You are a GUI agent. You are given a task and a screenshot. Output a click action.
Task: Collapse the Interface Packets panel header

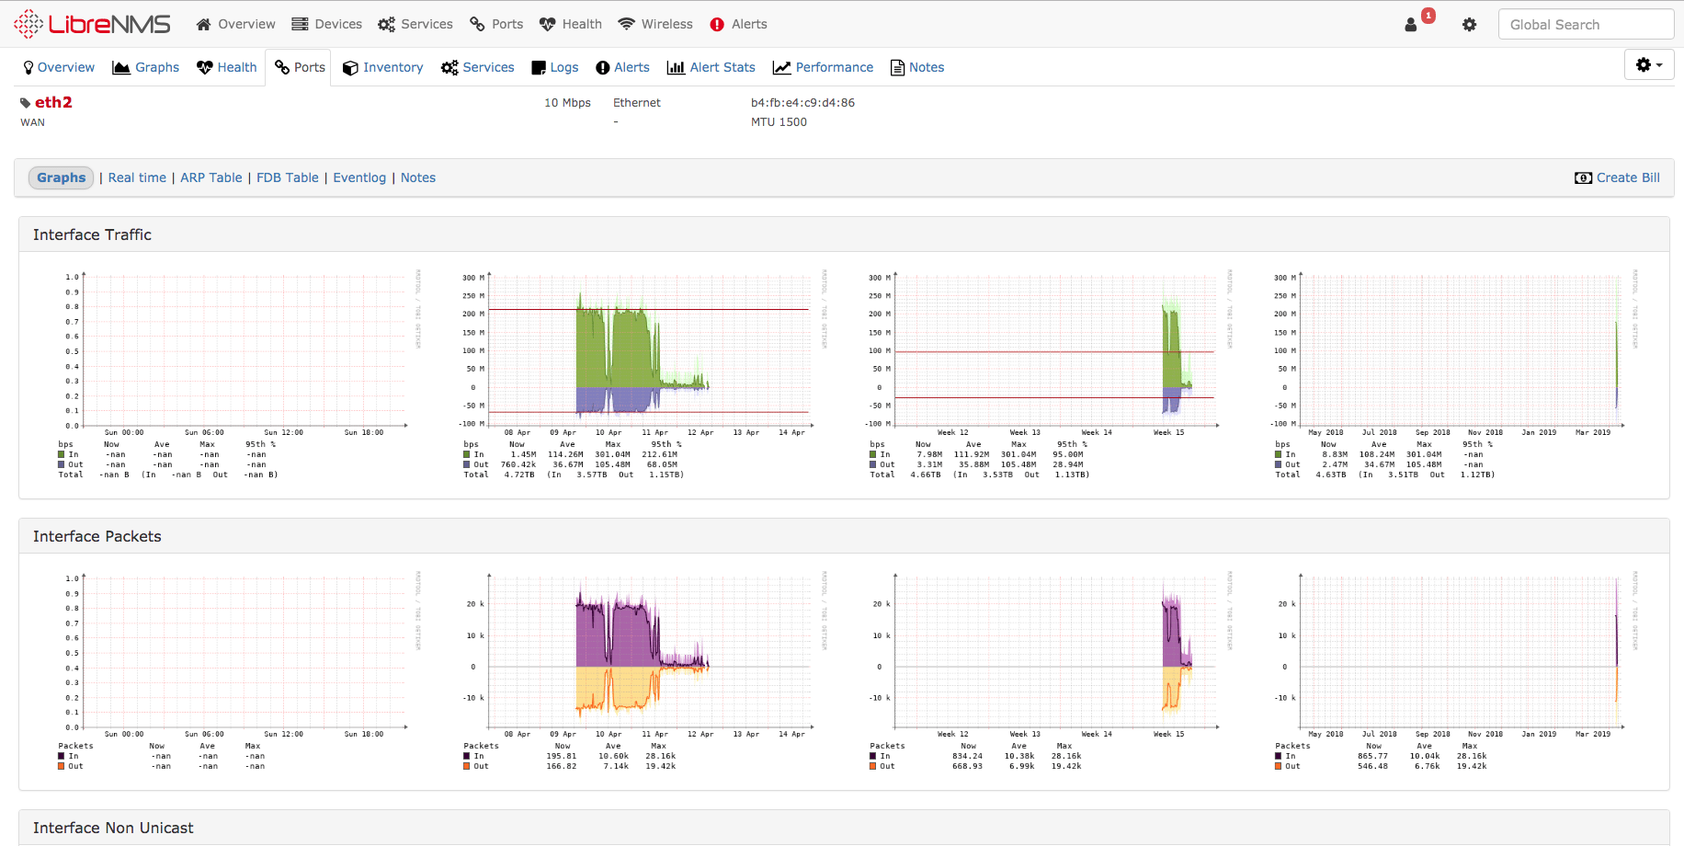click(x=97, y=535)
